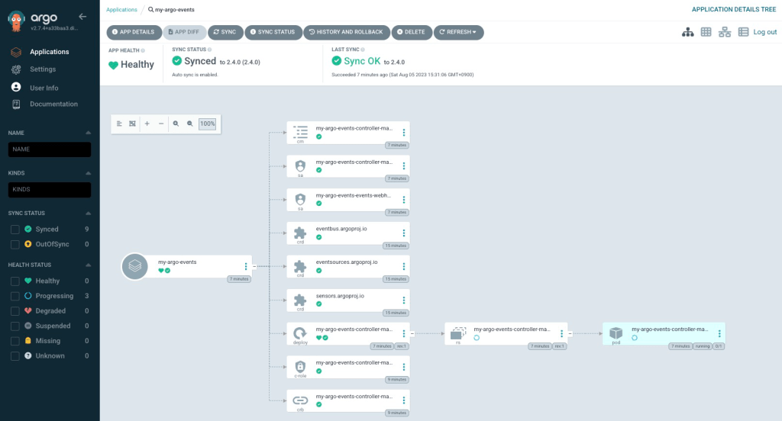Enable the Synced filter checkbox
The image size is (782, 421).
point(15,229)
